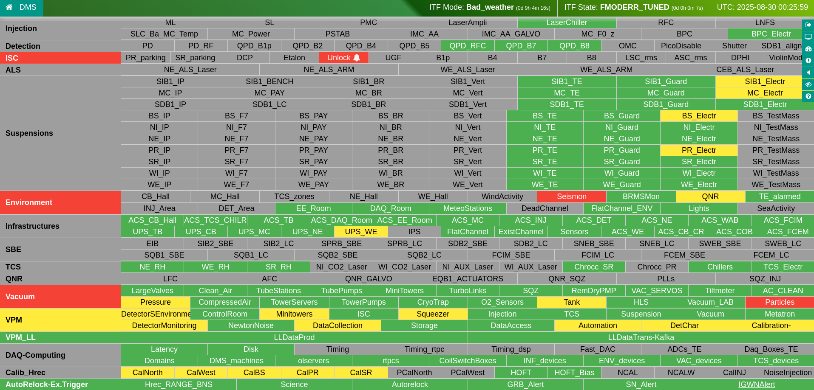This screenshot has width=814, height=390.
Task: Open the BRMSMon cell
Action: [641, 196]
